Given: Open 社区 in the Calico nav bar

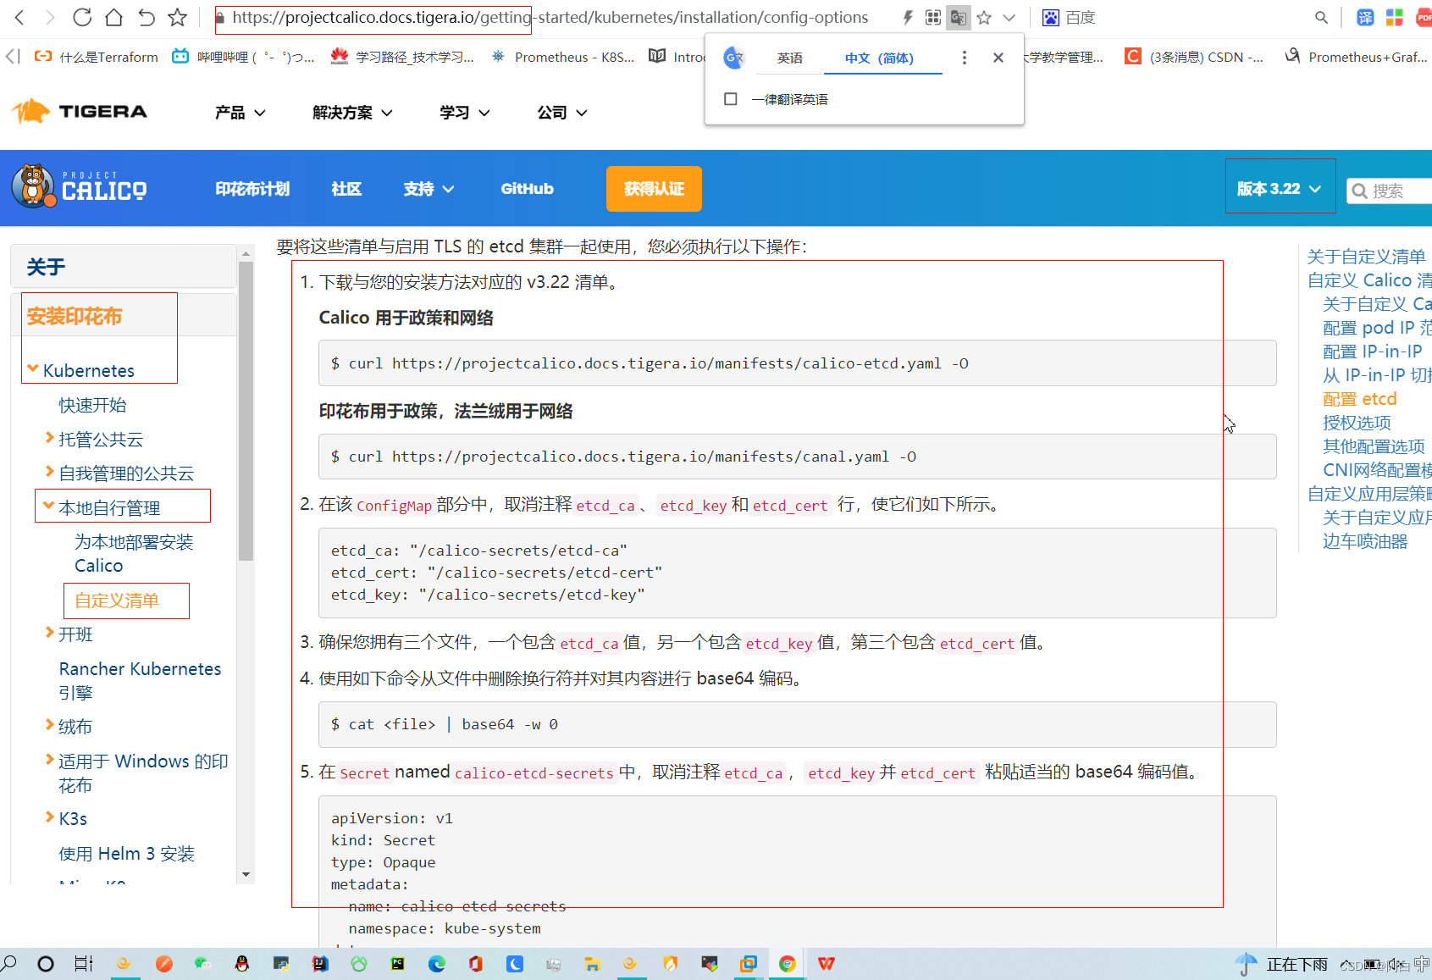Looking at the screenshot, I should pyautogui.click(x=346, y=189).
